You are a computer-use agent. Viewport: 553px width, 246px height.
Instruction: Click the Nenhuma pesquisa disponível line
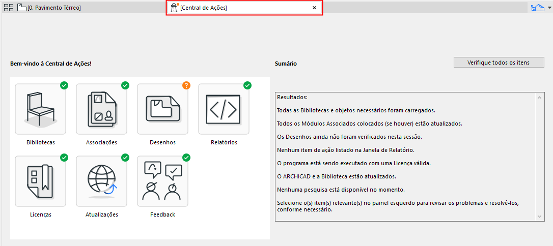pyautogui.click(x=341, y=190)
